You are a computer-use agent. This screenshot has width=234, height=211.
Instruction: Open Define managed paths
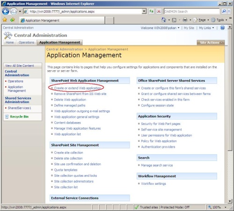tap(70, 105)
